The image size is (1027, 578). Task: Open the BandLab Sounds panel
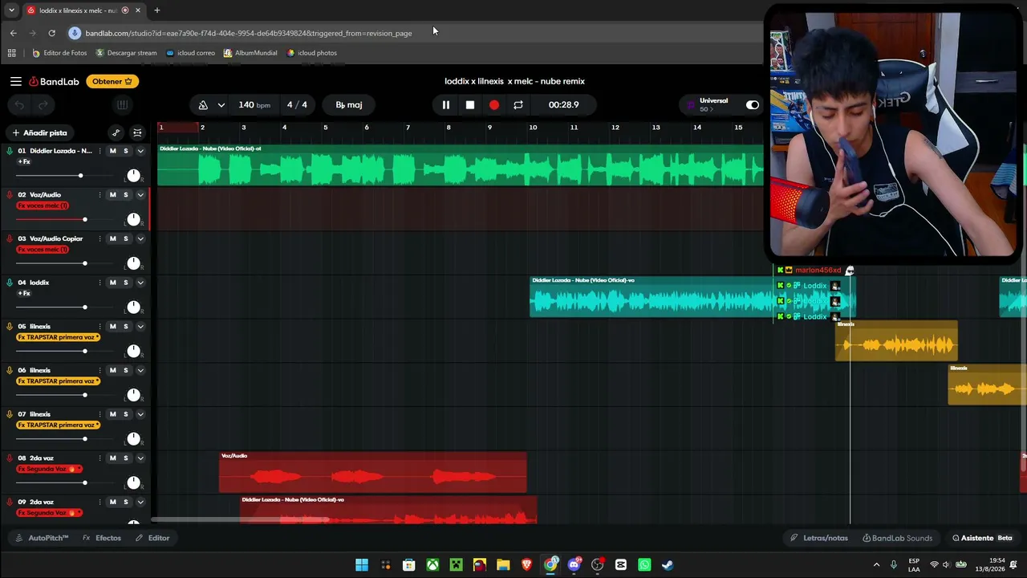pyautogui.click(x=897, y=538)
